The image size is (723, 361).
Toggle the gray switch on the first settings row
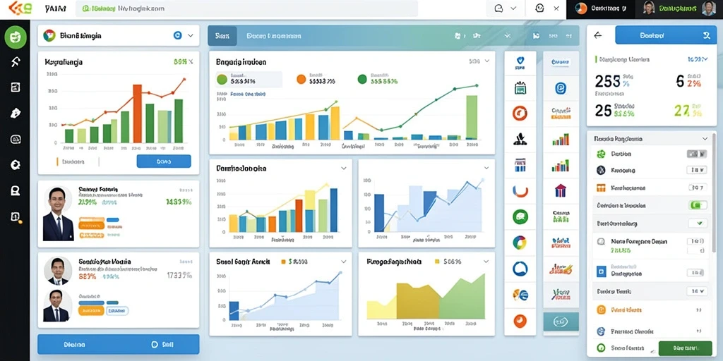[x=696, y=154]
